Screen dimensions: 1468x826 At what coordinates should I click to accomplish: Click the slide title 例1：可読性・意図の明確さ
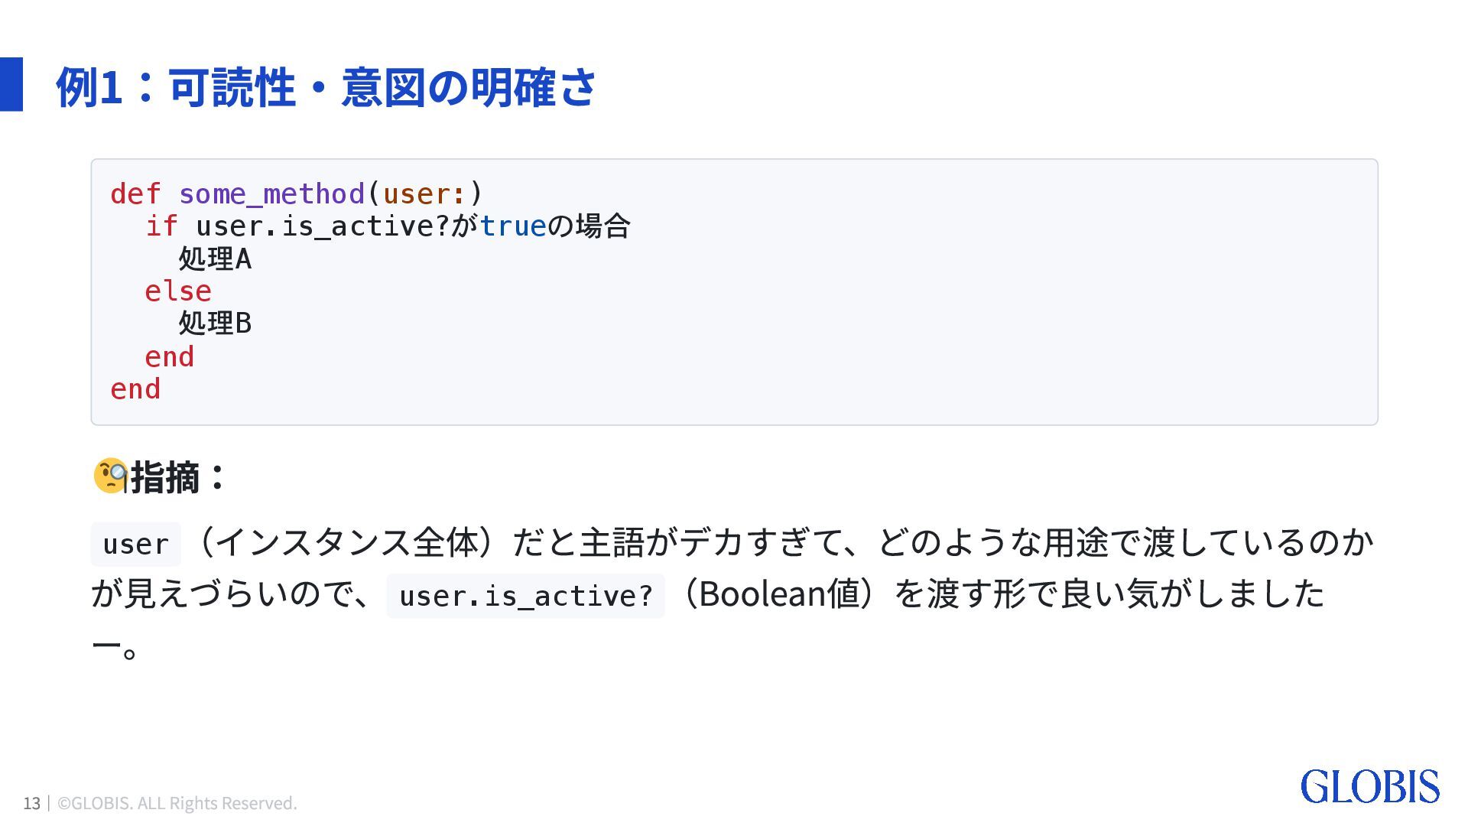[x=326, y=86]
